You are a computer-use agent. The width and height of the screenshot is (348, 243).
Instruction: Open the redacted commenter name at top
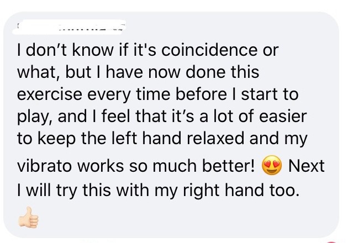(x=69, y=27)
